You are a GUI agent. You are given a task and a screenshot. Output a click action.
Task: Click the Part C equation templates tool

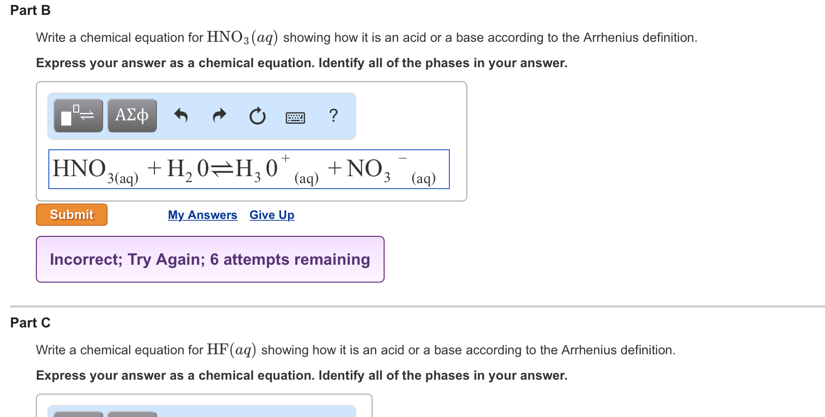pos(78,414)
